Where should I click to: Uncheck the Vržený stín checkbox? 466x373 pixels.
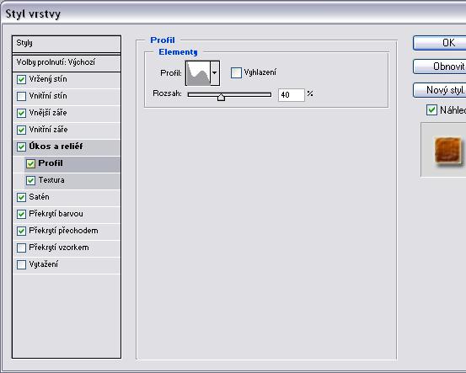pyautogui.click(x=21, y=80)
